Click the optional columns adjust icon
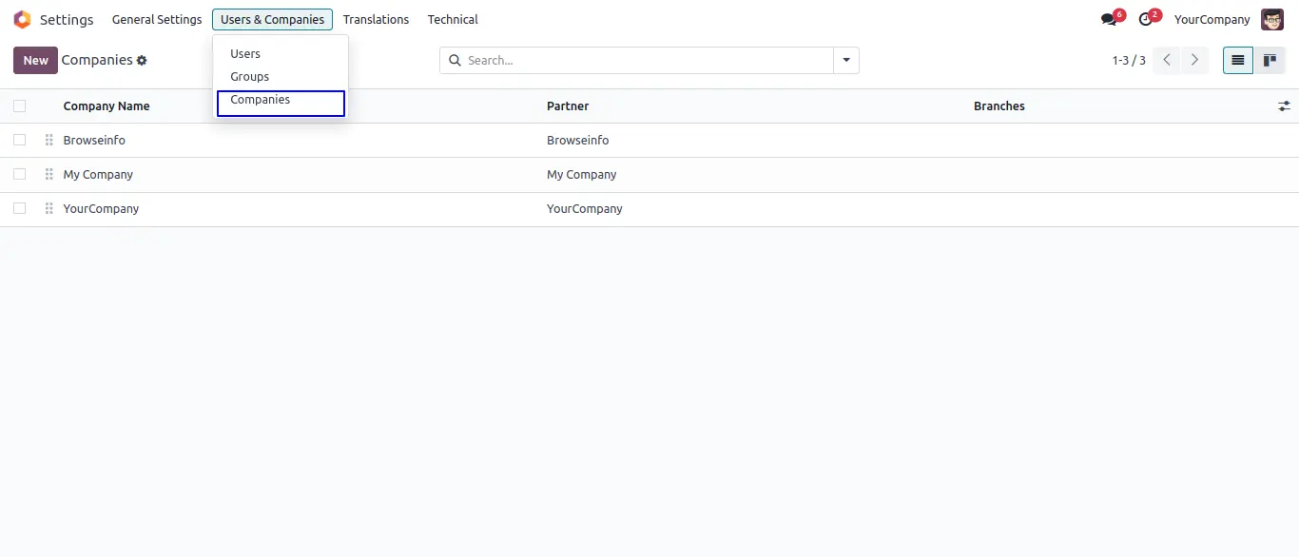The image size is (1299, 557). [1285, 106]
